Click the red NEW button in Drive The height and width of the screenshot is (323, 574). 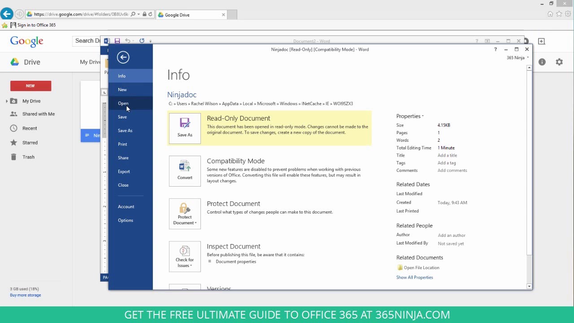point(30,86)
